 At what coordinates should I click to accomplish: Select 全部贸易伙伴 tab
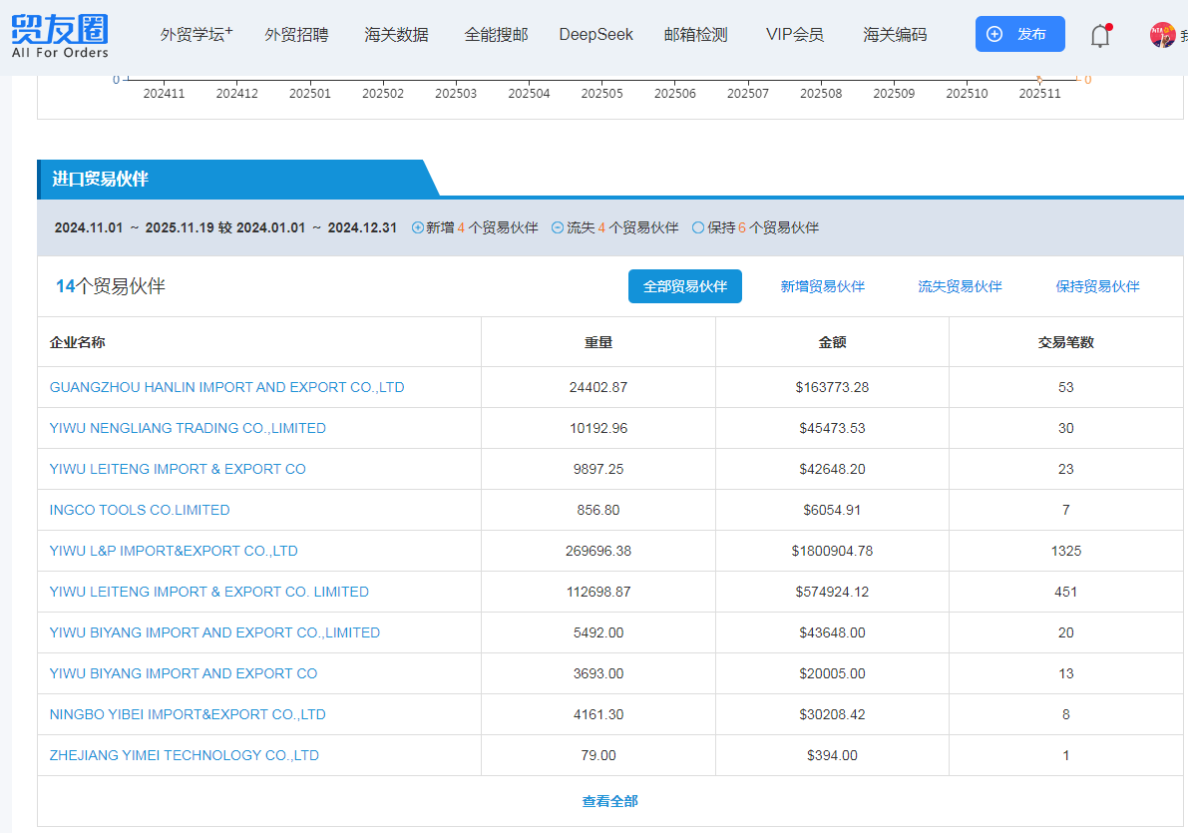(684, 286)
